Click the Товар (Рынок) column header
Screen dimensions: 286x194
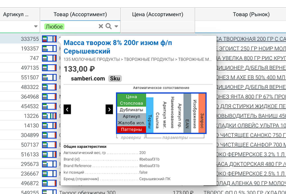point(251,14)
